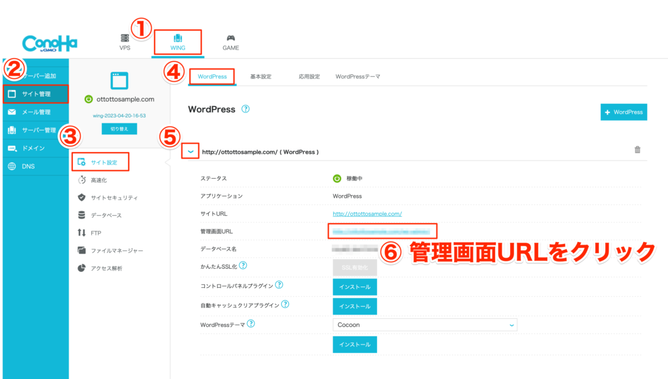Click the サイトセキュリティ shield icon
Image resolution: width=668 pixels, height=379 pixels.
(x=82, y=197)
